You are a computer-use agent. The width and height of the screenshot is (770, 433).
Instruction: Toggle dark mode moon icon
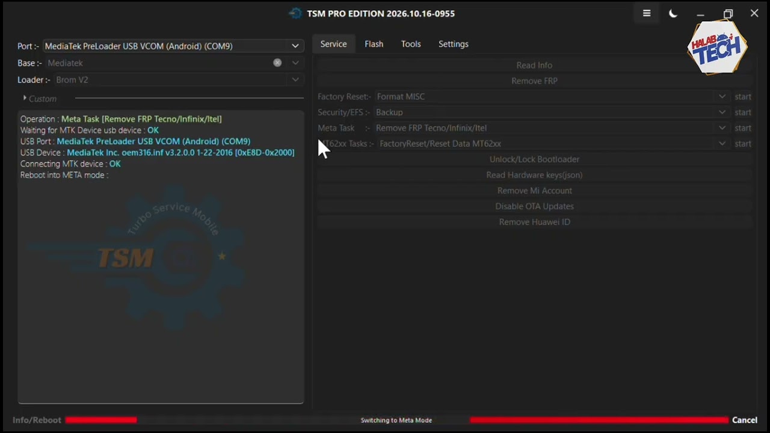click(x=673, y=13)
